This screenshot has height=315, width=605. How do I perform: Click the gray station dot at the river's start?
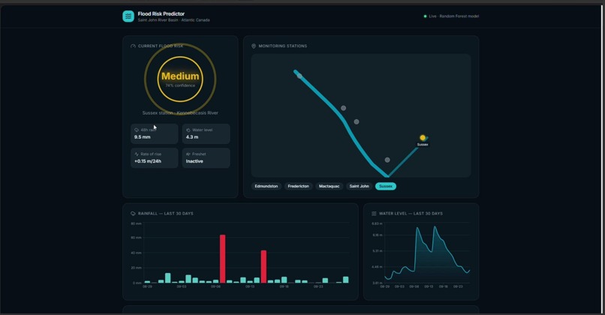(299, 76)
